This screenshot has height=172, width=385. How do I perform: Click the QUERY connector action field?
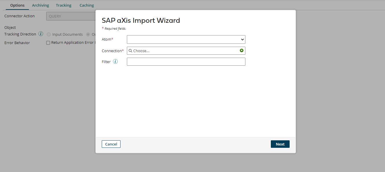click(x=71, y=16)
